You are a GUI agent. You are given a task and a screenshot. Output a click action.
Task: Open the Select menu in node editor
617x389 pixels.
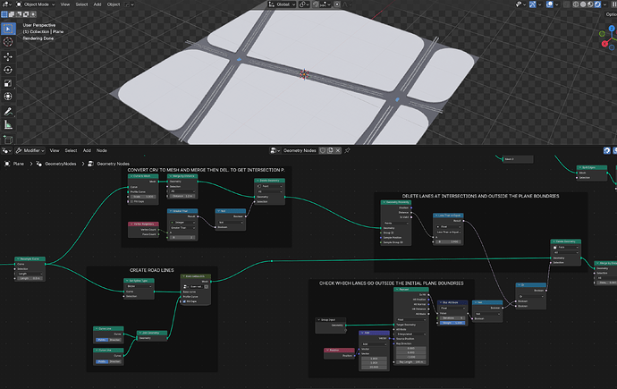coord(71,150)
